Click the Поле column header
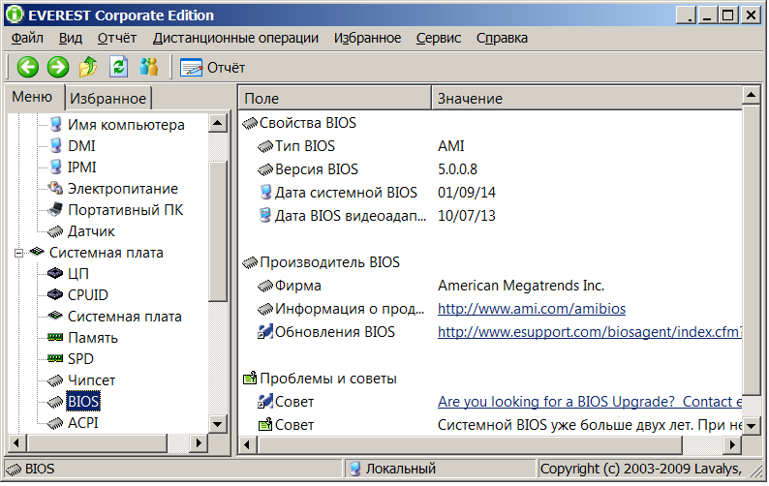Screen dimensions: 769x486 pos(335,99)
